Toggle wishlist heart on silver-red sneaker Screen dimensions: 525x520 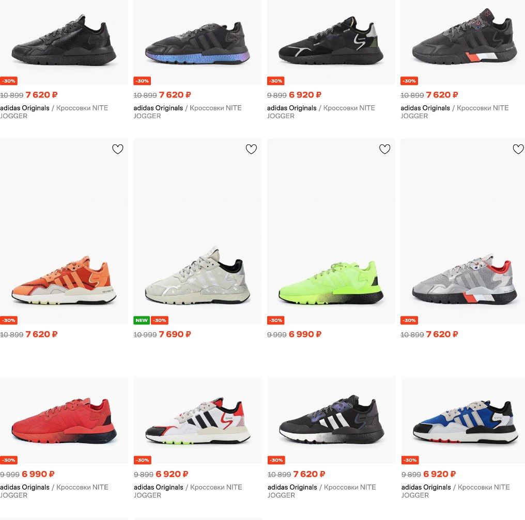tap(518, 149)
